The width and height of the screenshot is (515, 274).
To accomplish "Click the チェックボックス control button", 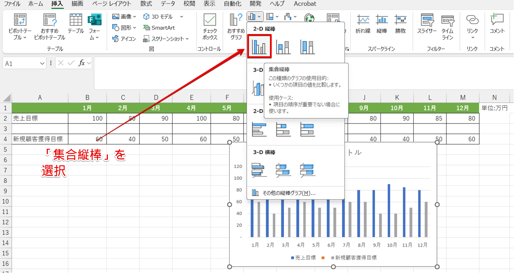I will [x=210, y=26].
